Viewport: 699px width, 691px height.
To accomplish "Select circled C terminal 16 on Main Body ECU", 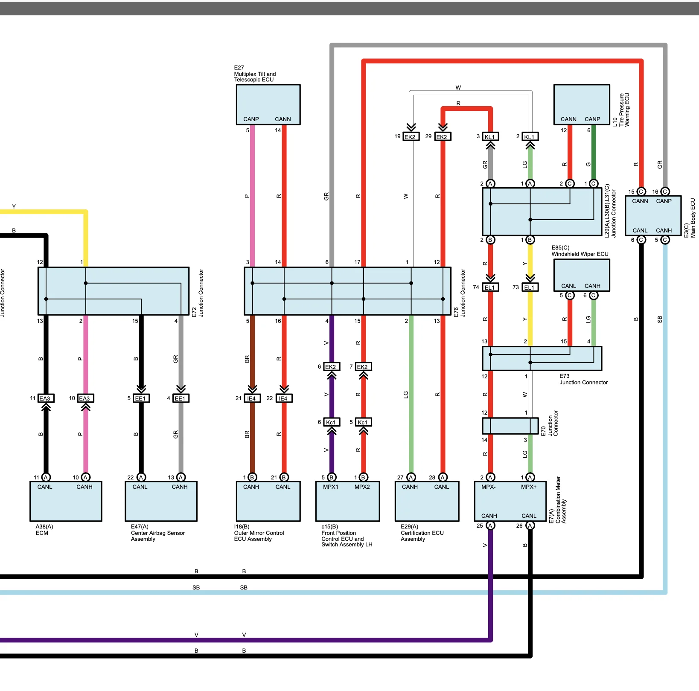I will pos(665,192).
